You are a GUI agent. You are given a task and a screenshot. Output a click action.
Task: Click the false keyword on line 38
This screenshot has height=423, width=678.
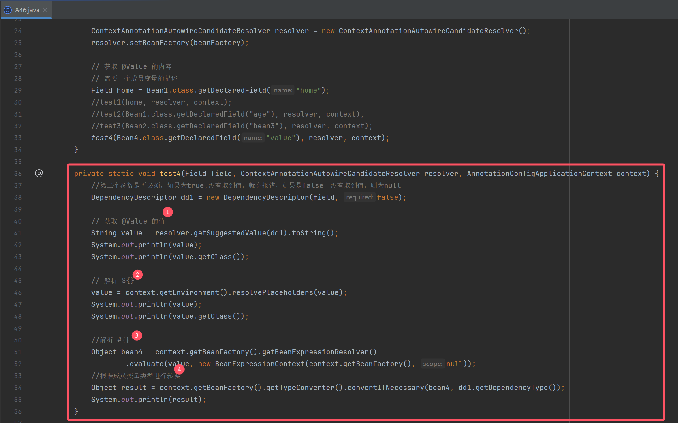[388, 197]
